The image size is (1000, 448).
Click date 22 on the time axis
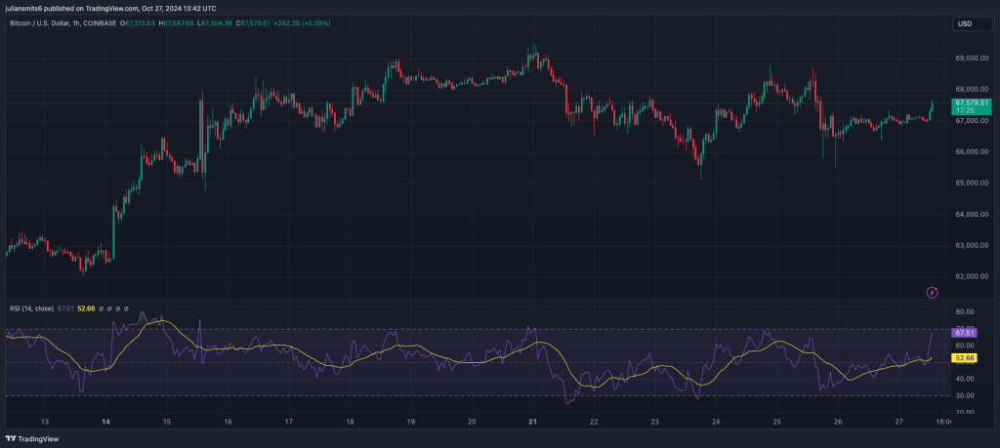594,422
